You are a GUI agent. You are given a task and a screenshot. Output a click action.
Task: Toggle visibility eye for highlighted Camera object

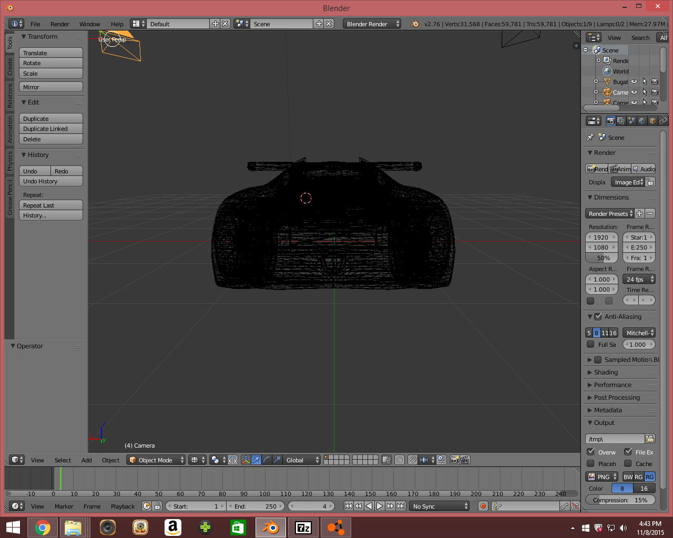[634, 92]
